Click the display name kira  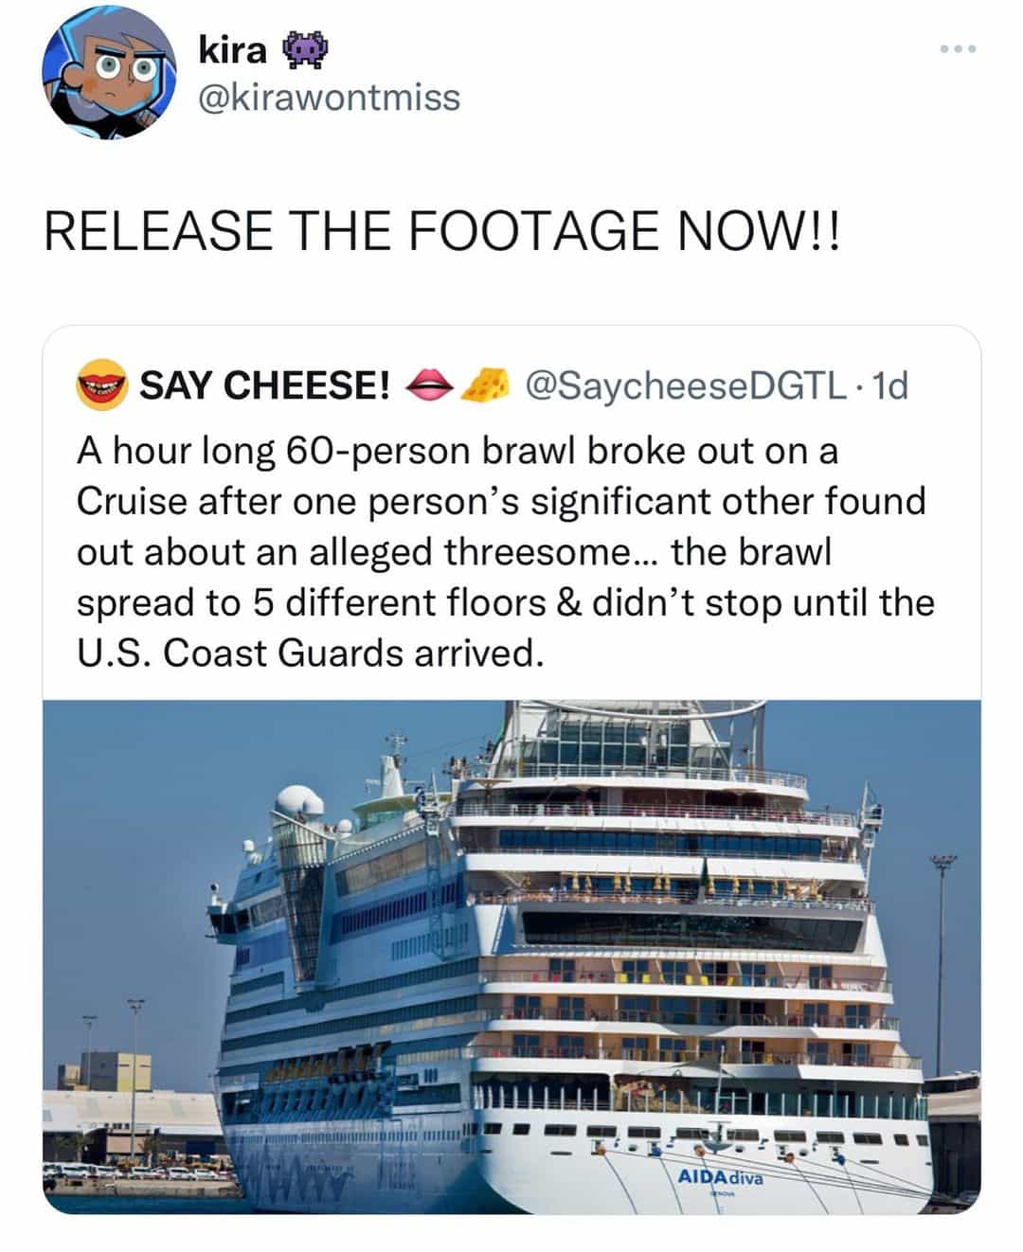tap(233, 50)
